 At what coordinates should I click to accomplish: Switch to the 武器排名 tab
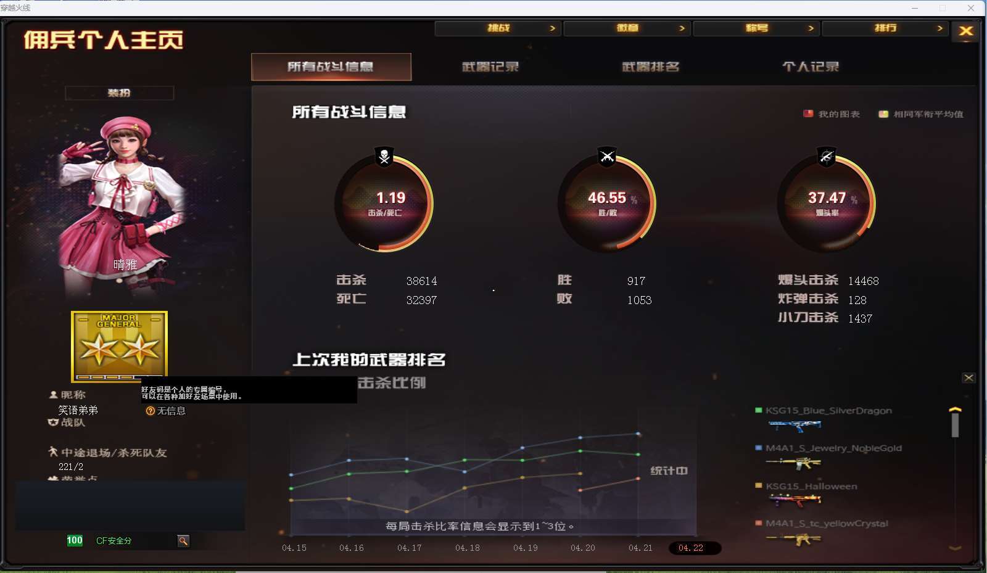(x=651, y=67)
